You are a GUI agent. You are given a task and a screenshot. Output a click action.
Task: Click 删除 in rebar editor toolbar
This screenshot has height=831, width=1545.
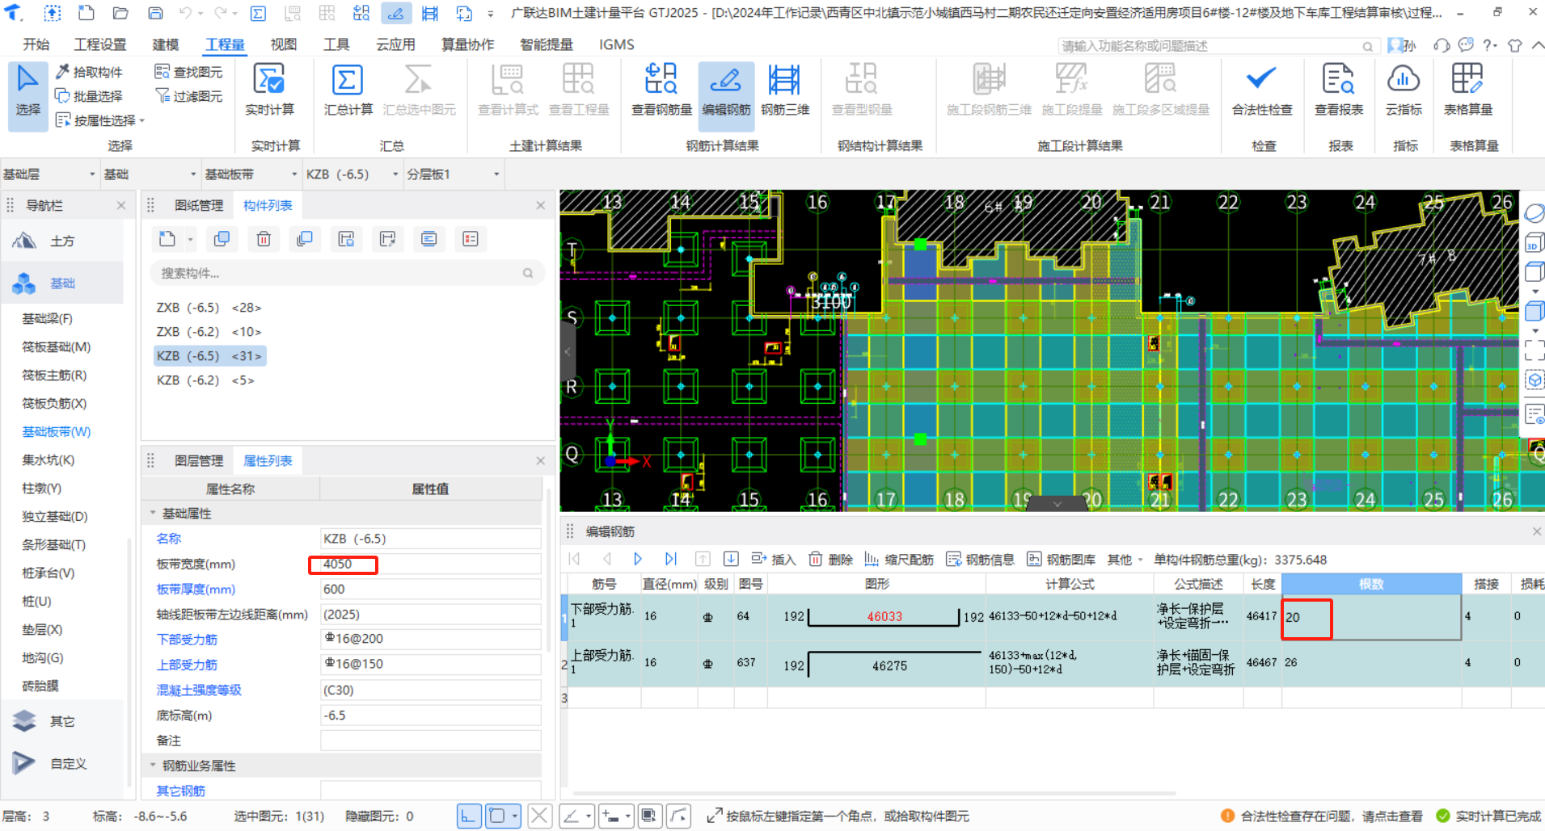(x=831, y=559)
